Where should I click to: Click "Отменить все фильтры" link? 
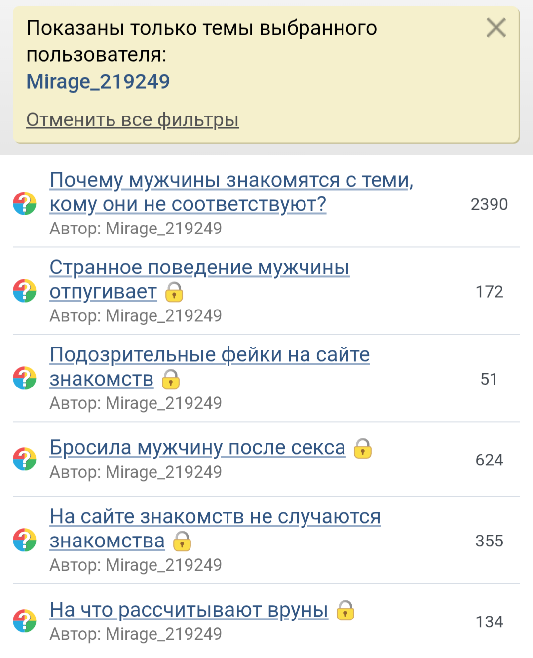132,120
